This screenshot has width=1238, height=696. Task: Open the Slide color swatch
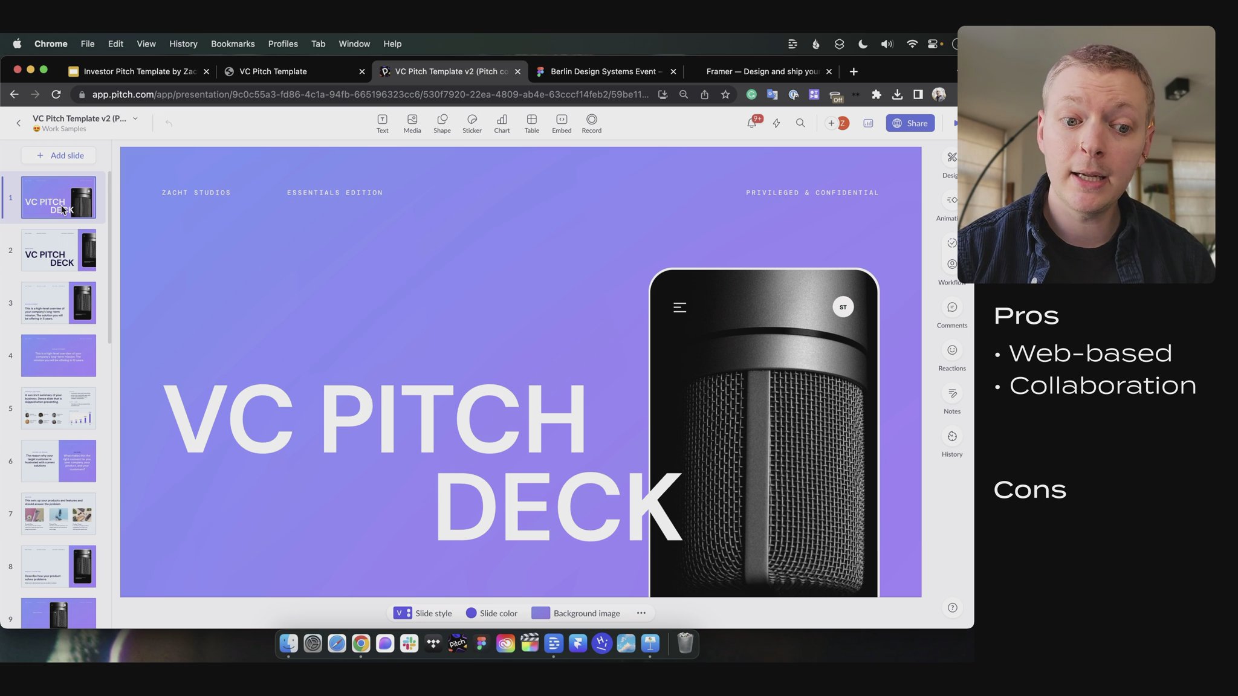coord(491,613)
